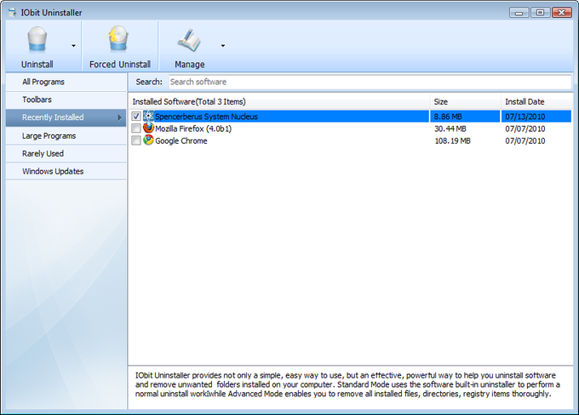Screen dimensions: 579x415
Task: Click the 8.86 MB size cell
Action: 448,117
